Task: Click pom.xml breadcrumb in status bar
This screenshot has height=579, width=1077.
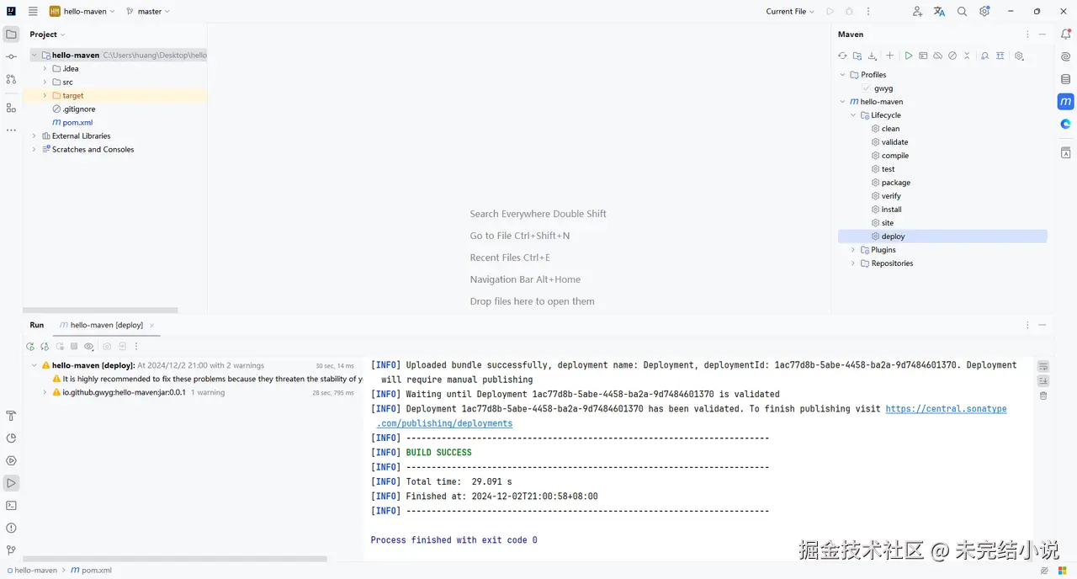Action: coord(91,570)
